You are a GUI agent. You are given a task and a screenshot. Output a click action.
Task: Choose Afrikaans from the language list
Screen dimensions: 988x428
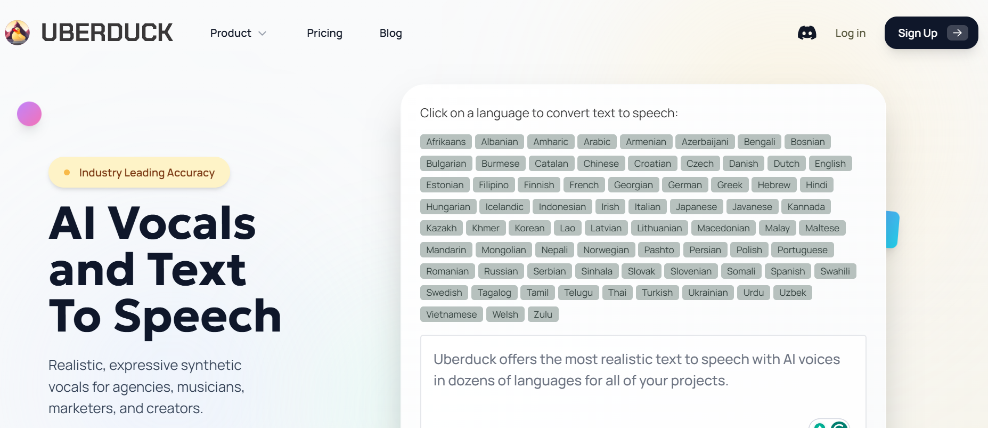pyautogui.click(x=446, y=142)
